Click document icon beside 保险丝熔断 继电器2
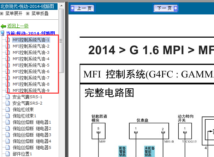The image size is (214, 157). pos(8,128)
